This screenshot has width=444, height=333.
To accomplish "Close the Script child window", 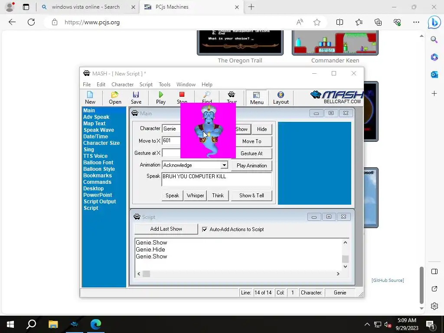I will tap(343, 217).
